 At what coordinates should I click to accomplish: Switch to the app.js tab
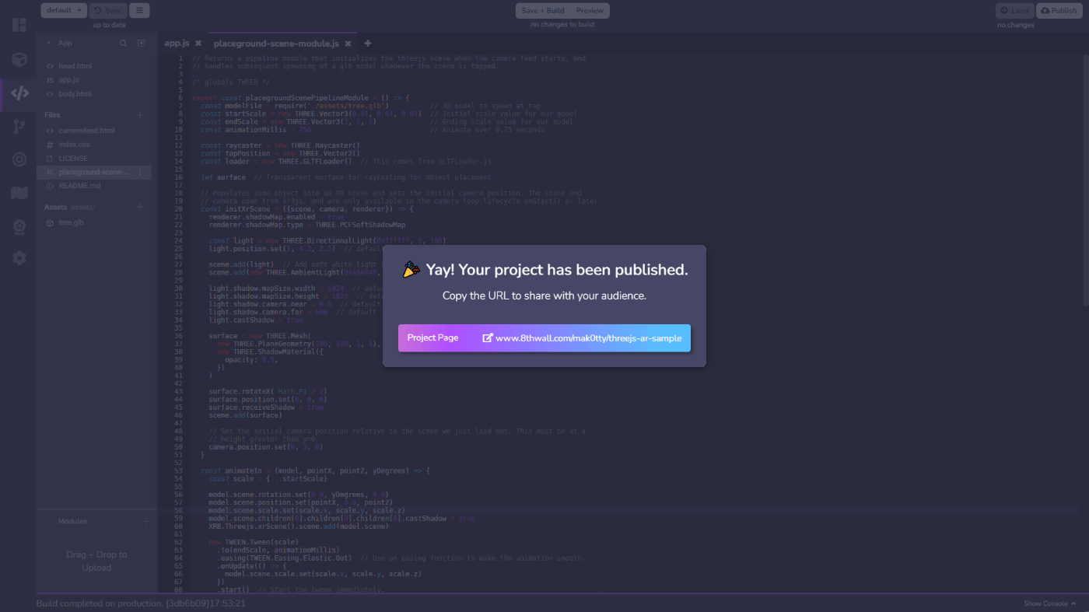point(177,44)
